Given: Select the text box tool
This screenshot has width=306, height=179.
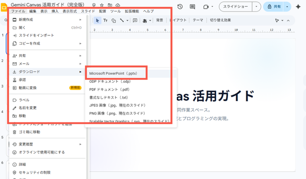Looking at the screenshot, I should point(105,20).
